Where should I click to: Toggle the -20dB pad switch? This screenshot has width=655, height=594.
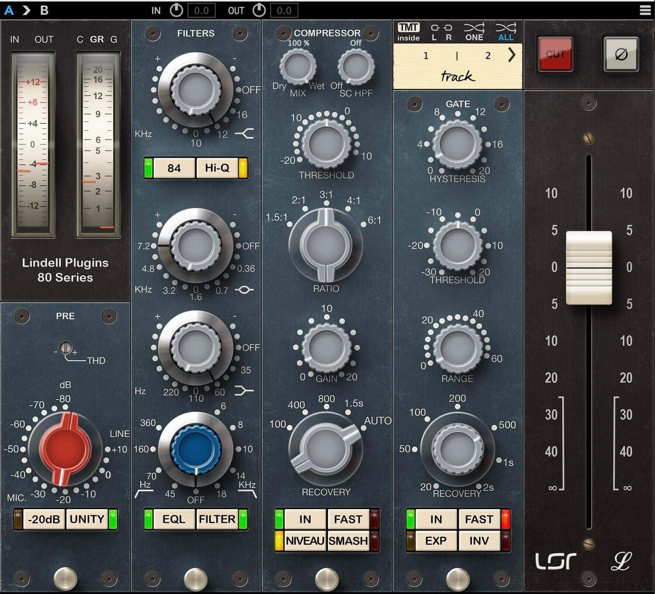pyautogui.click(x=44, y=519)
